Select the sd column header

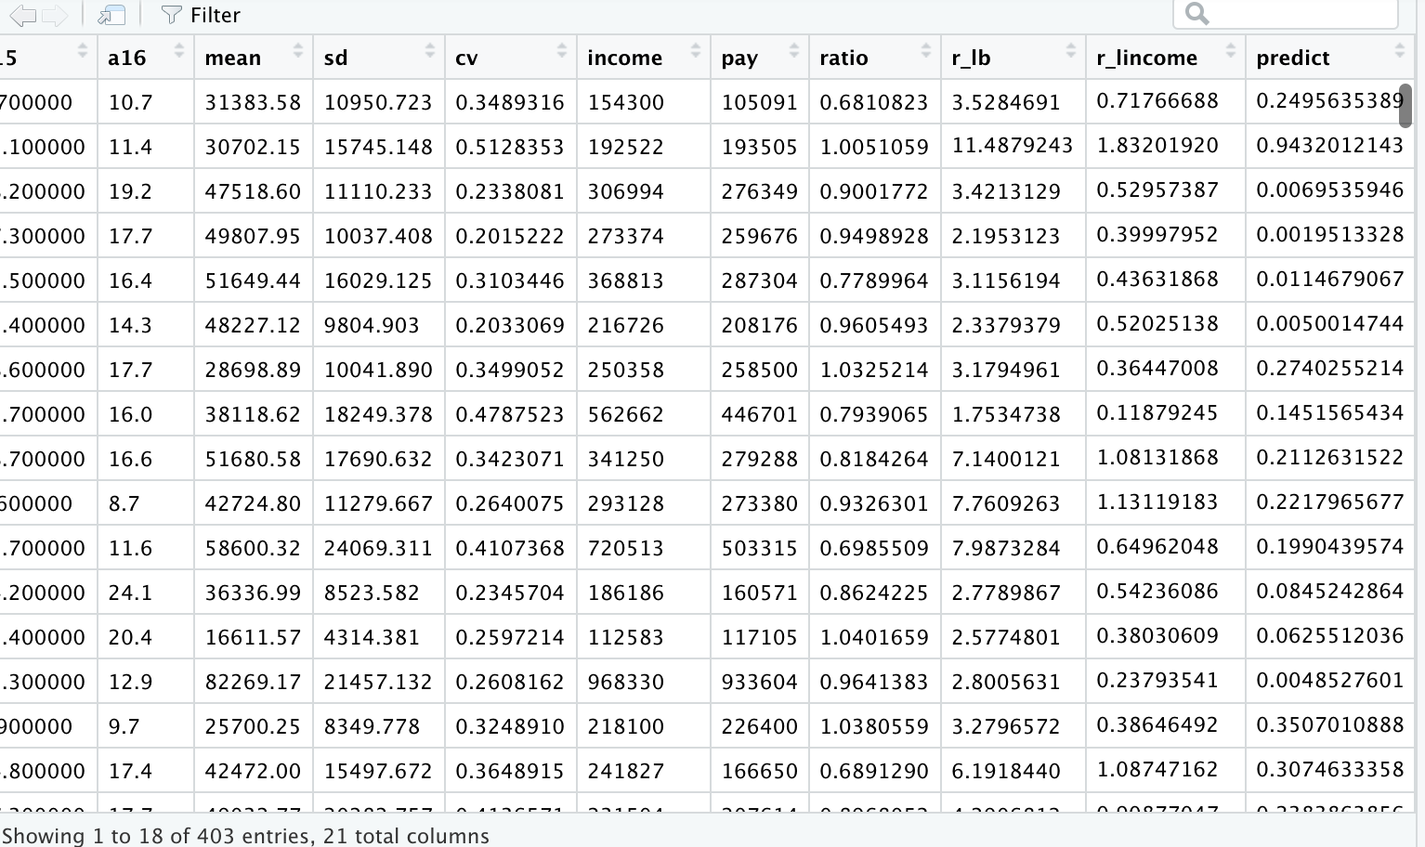click(379, 58)
